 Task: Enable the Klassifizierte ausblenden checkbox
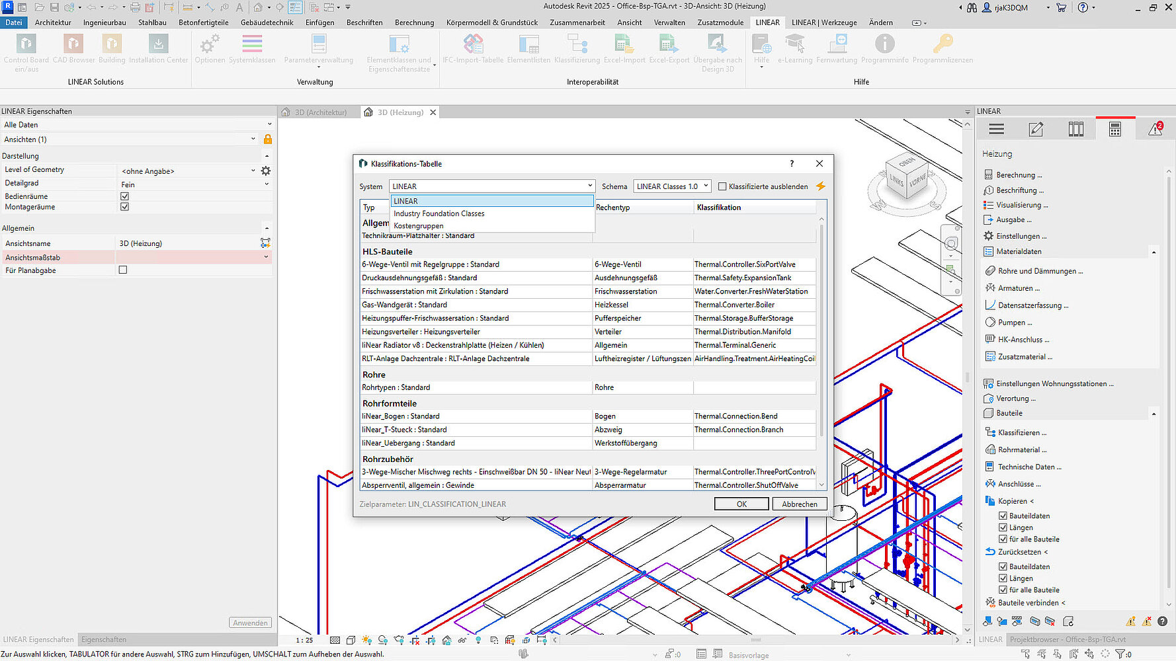tap(722, 186)
